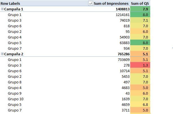Select cell with value 74019
The width and height of the screenshot is (173, 114).
click(125, 20)
